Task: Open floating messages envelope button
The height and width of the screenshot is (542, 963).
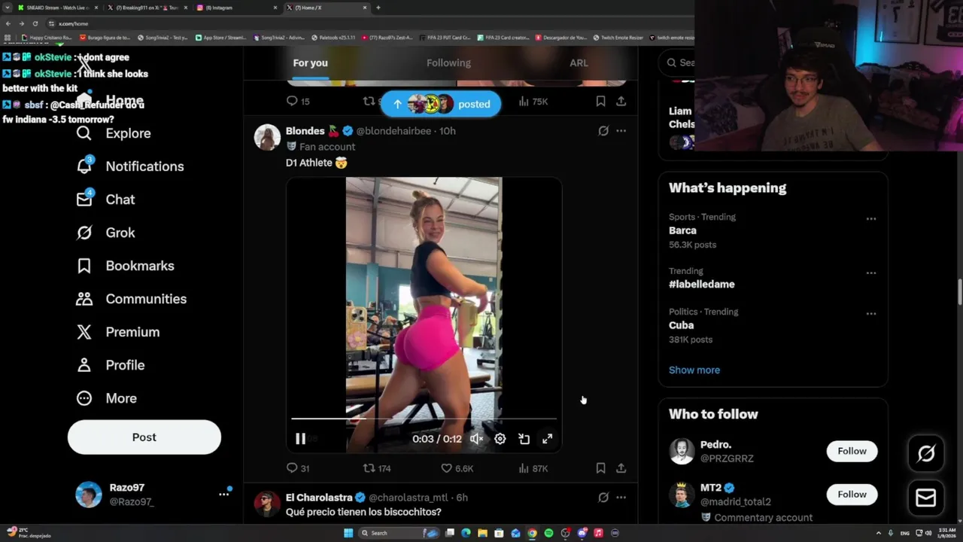Action: point(926,498)
